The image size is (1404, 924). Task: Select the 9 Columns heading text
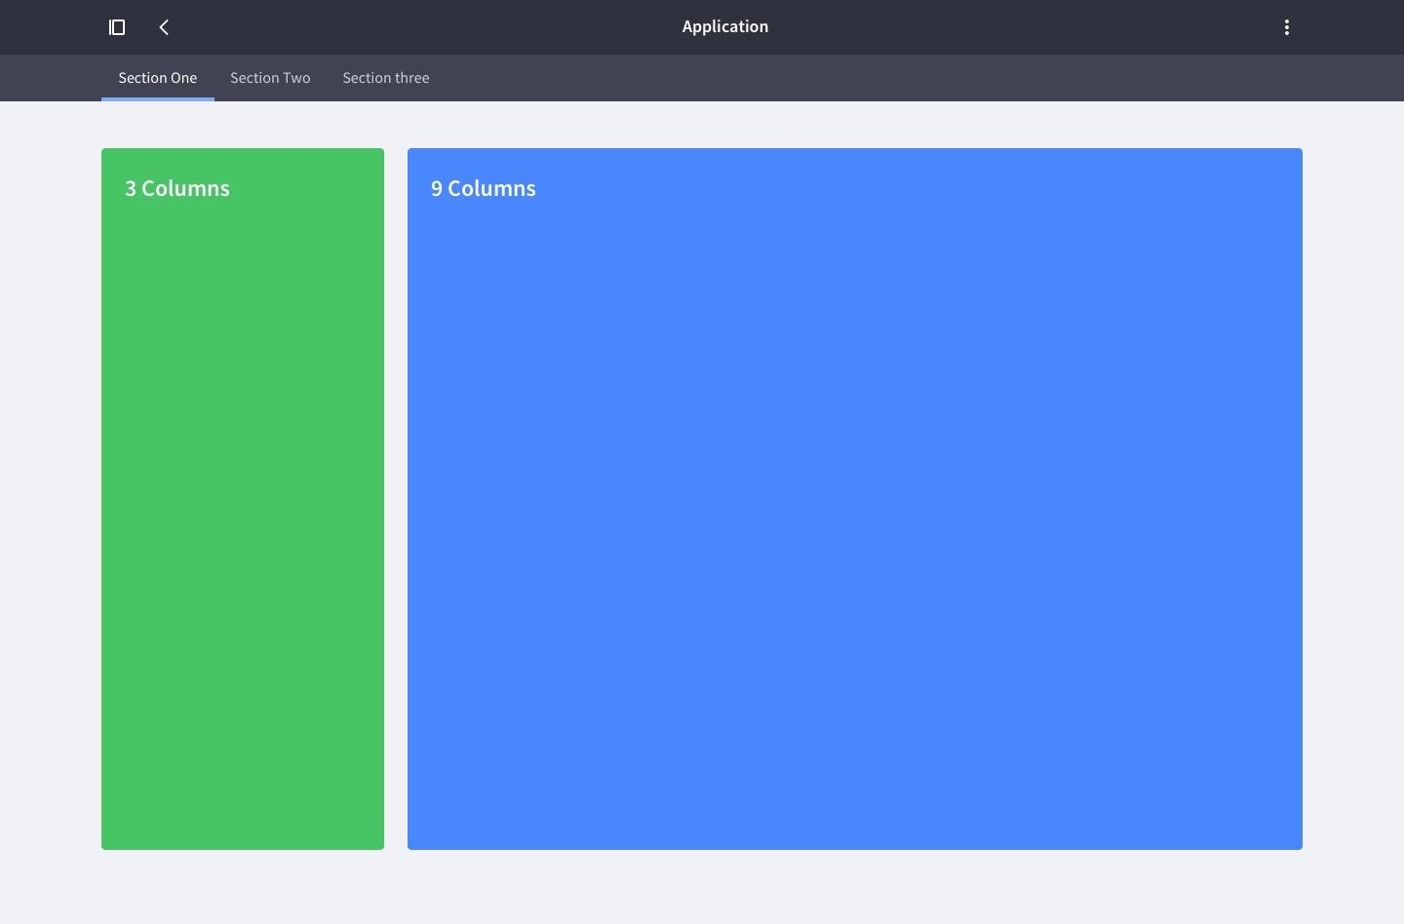(x=483, y=188)
